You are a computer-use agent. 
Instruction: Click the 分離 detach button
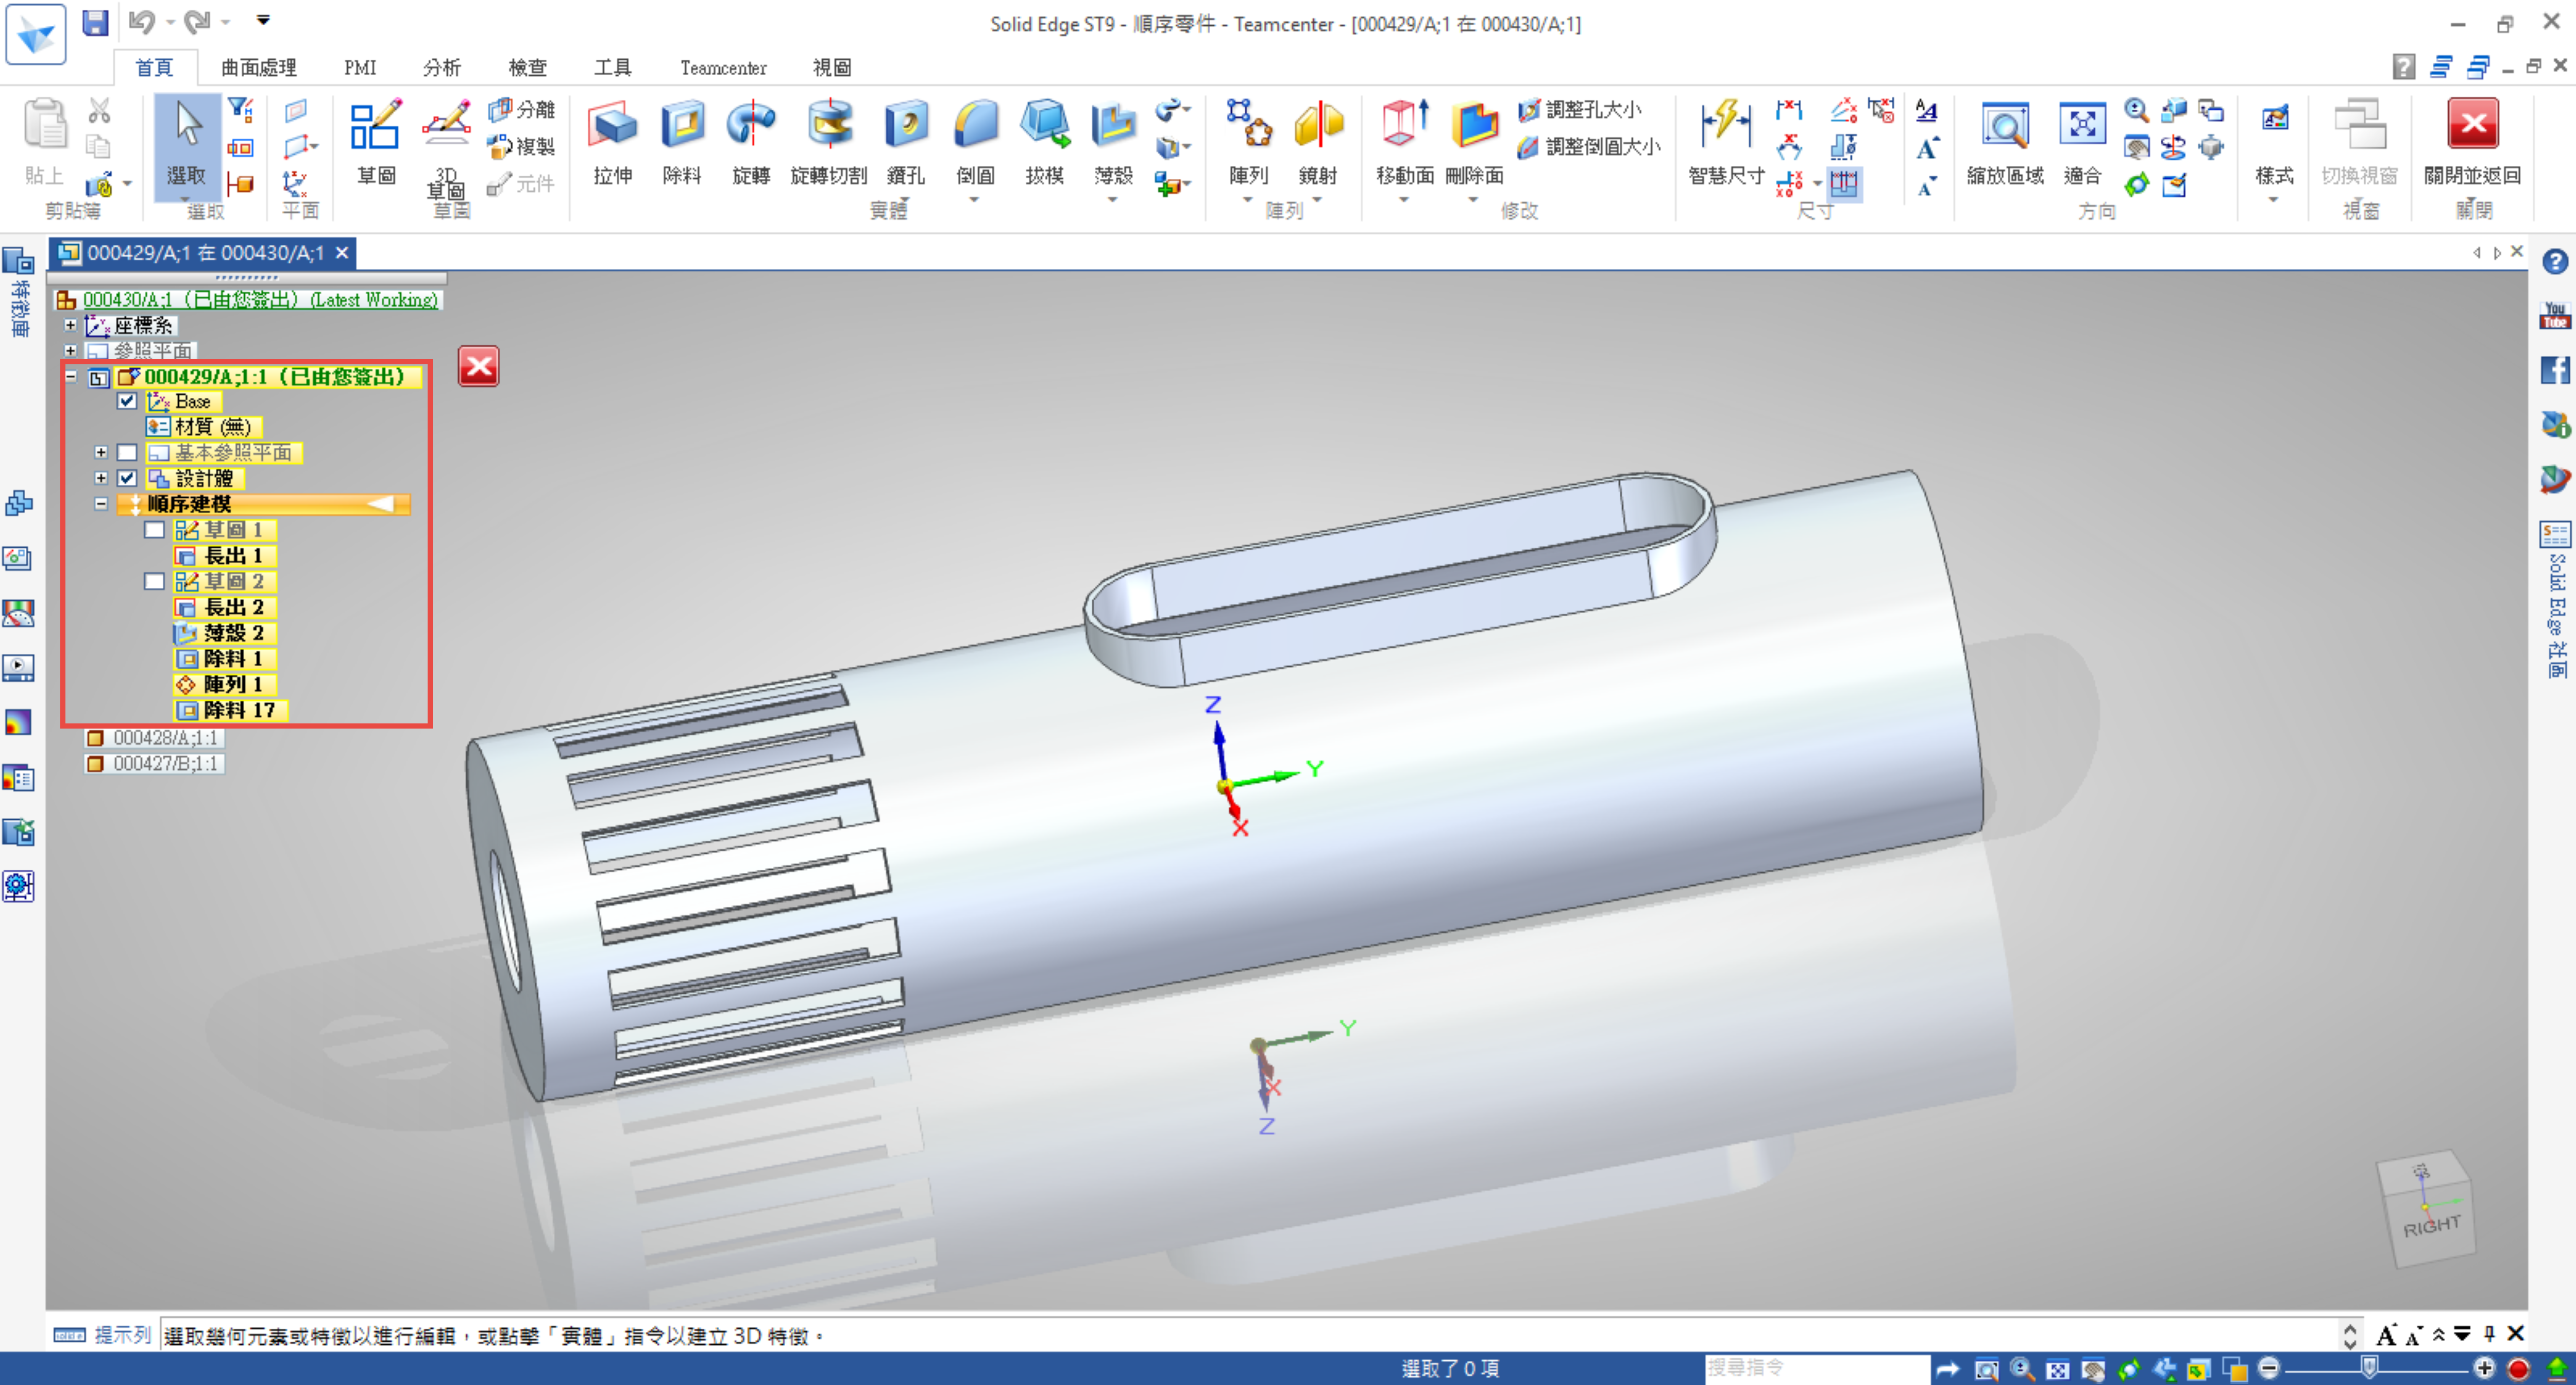522,109
